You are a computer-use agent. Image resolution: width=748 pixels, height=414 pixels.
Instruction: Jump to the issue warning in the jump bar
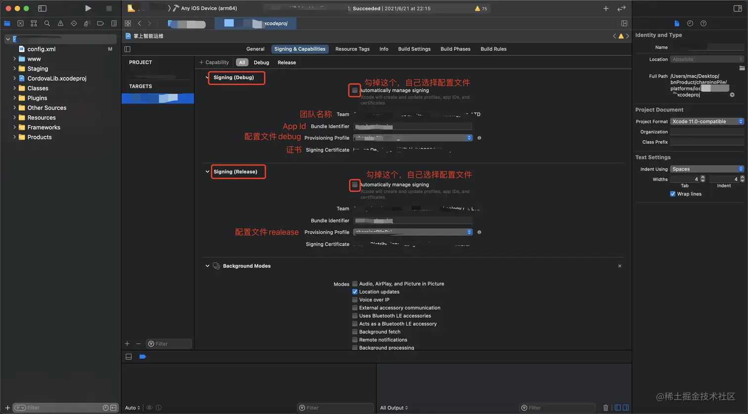pyautogui.click(x=621, y=36)
